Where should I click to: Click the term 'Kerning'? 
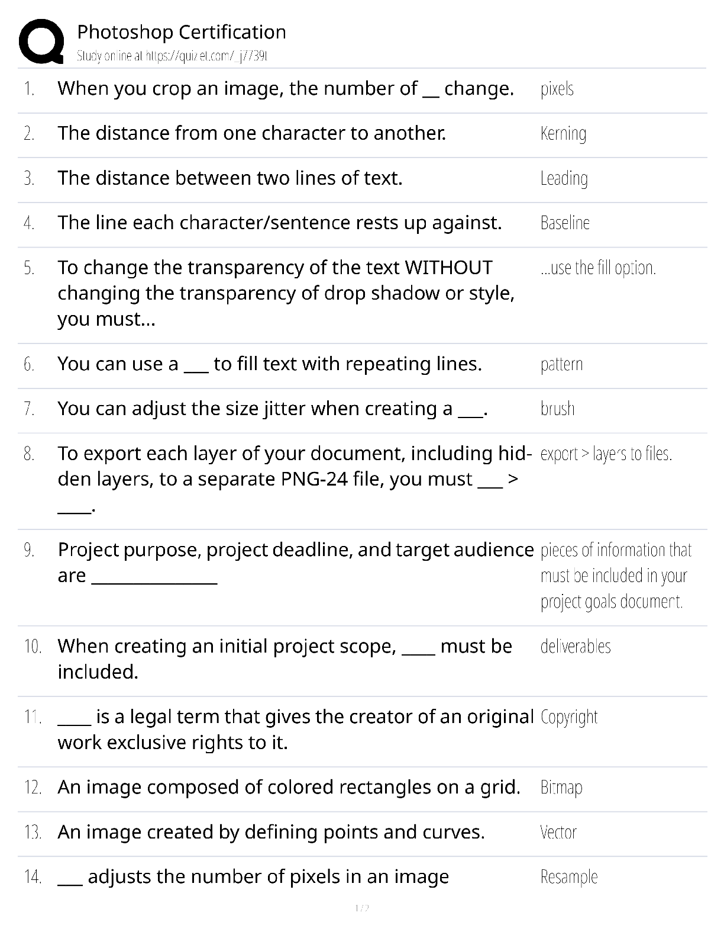(563, 134)
